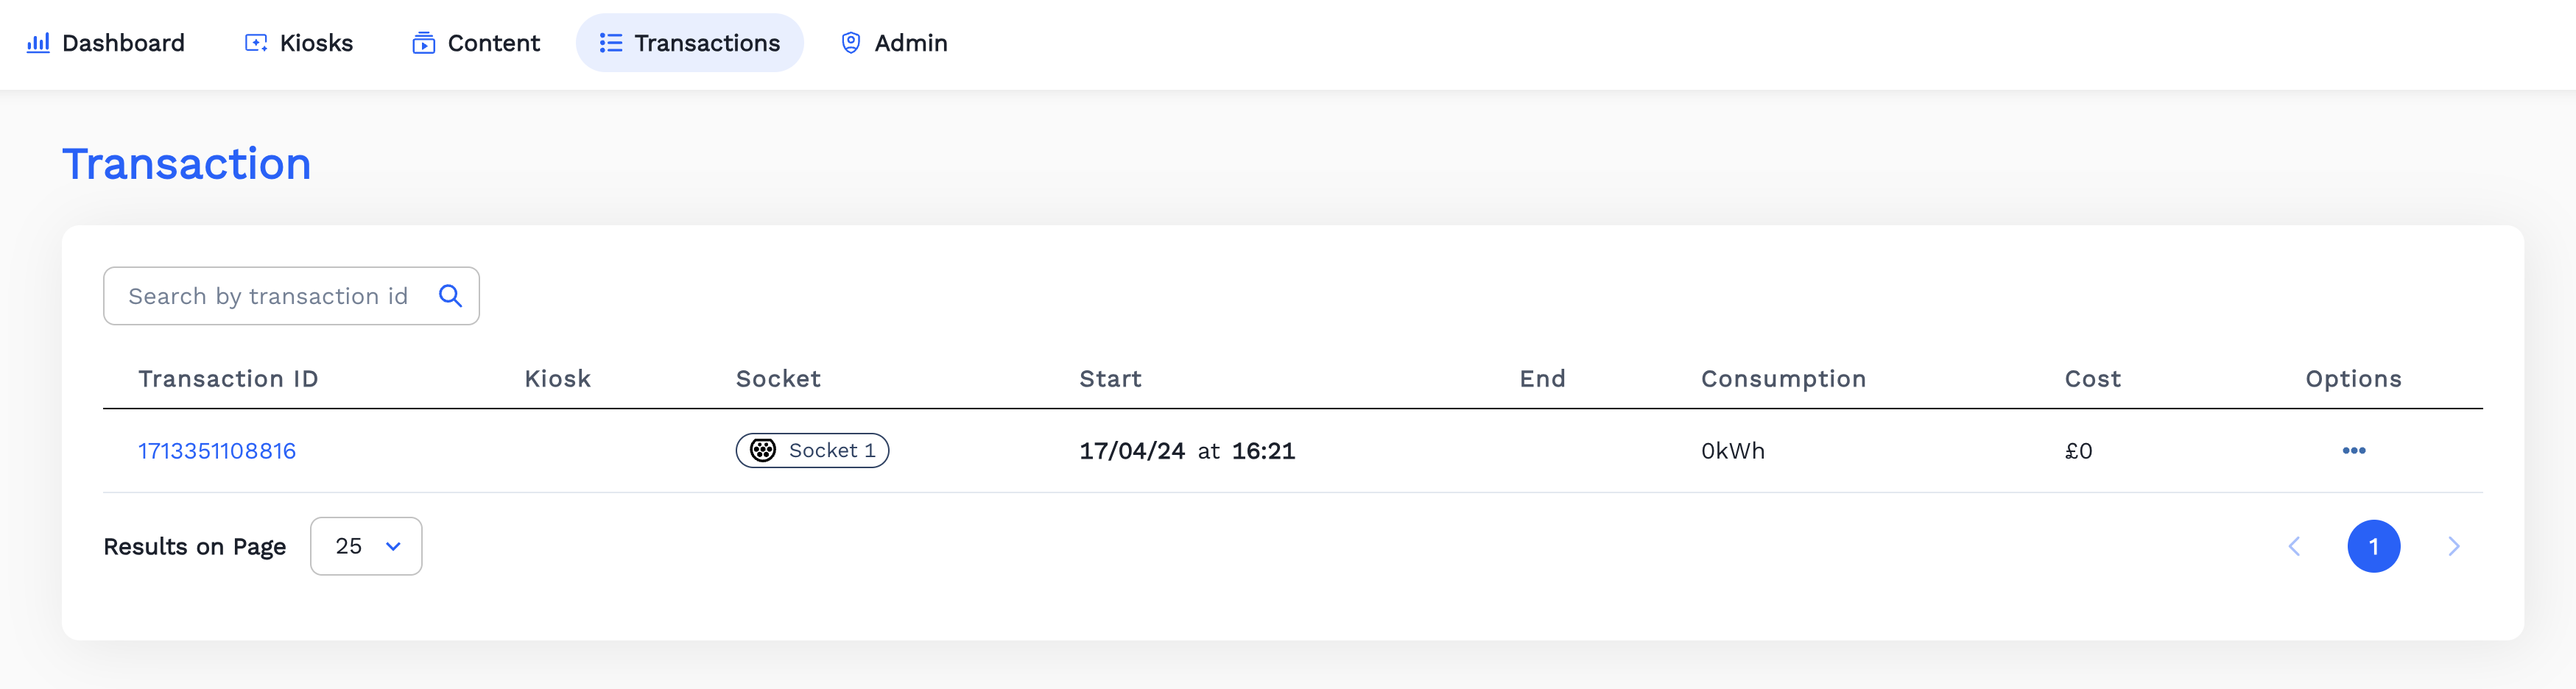Viewport: 2576px width, 689px height.
Task: Open the Dashboard tab
Action: click(x=106, y=43)
